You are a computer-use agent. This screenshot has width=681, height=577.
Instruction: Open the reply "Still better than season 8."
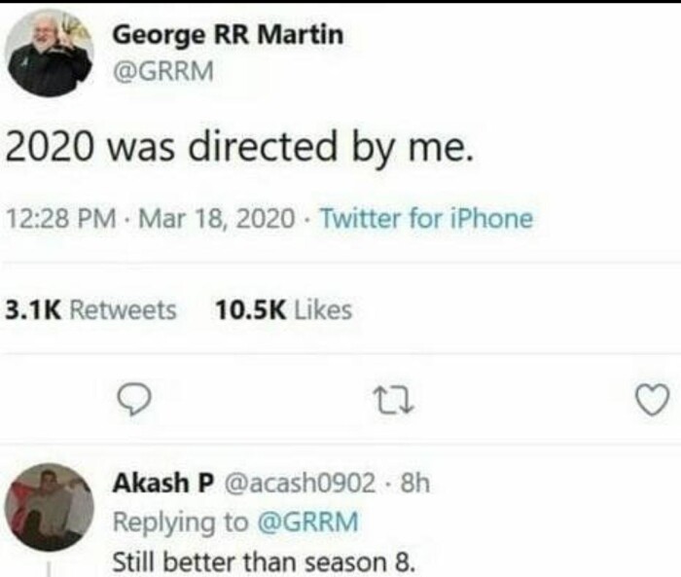pos(264,561)
